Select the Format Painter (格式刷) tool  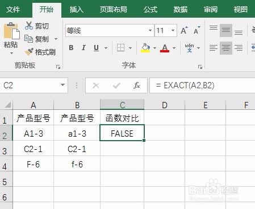[40, 52]
